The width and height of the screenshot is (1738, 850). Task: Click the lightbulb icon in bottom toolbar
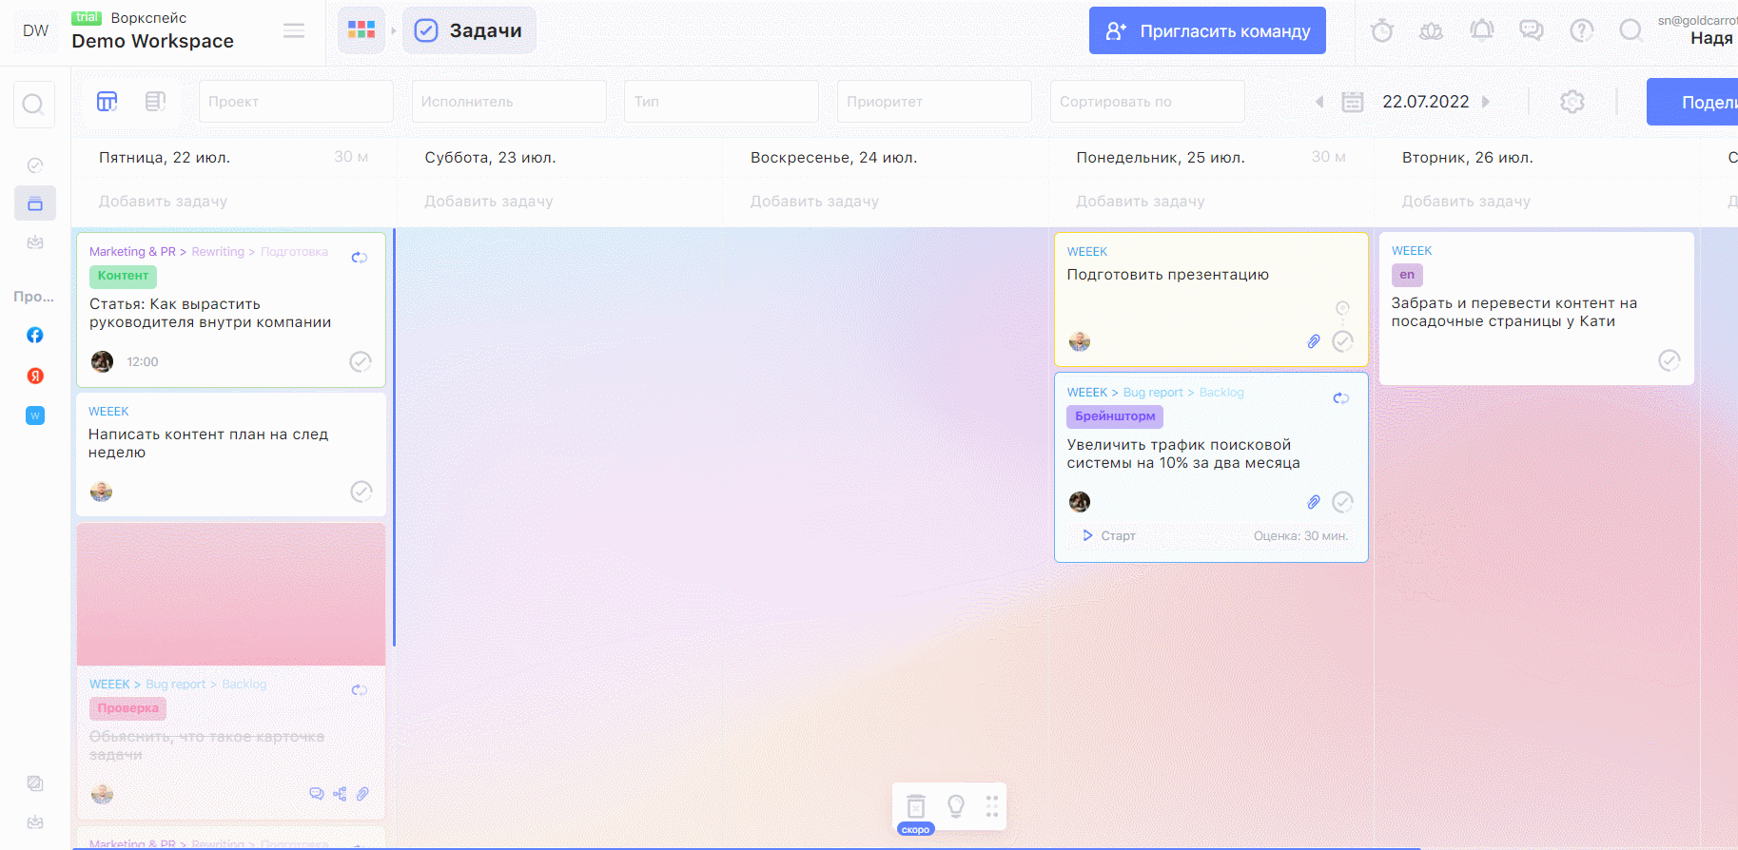pyautogui.click(x=956, y=806)
